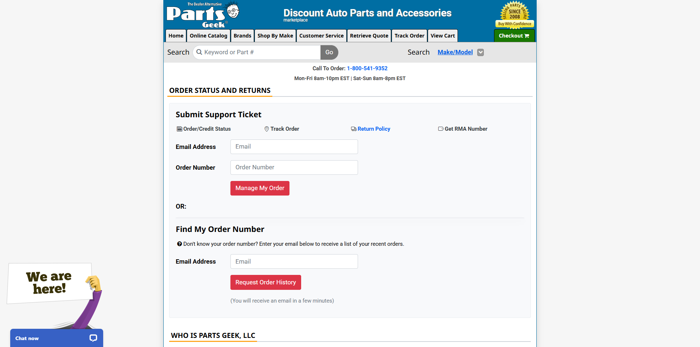Open Retrieve Quote tab
Screen dimensions: 700x347
pos(369,36)
